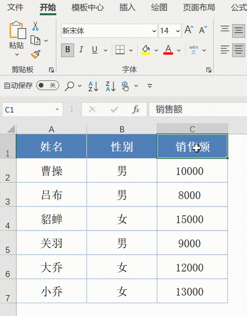Apply cell borders button
Viewport: 247px width, 316px height.
pos(120,49)
